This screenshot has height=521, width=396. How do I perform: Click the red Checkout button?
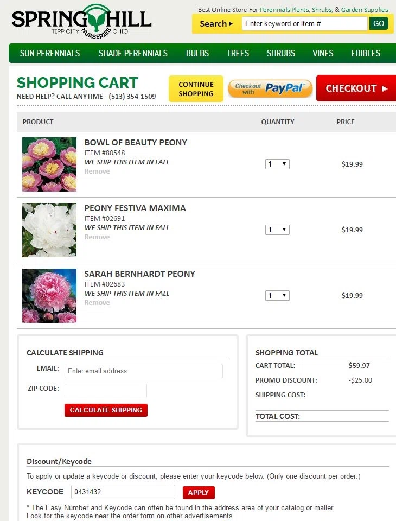point(356,88)
